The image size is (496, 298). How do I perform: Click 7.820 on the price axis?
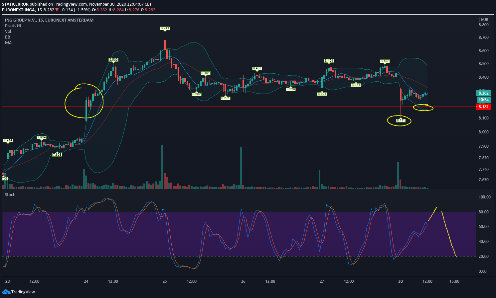point(483,158)
